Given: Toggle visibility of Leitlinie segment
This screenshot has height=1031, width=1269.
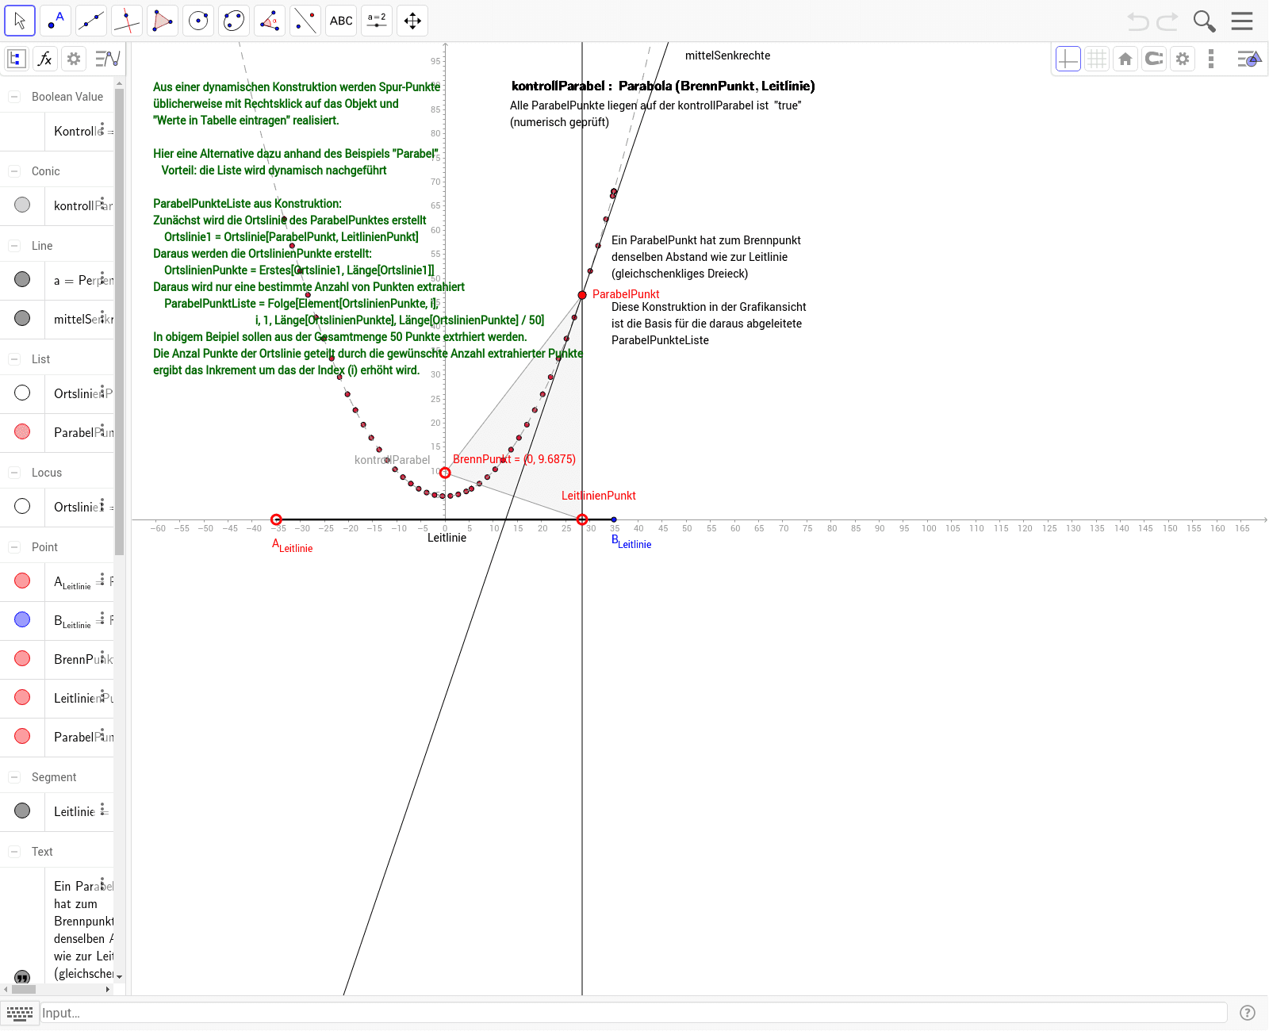Looking at the screenshot, I should [x=22, y=811].
